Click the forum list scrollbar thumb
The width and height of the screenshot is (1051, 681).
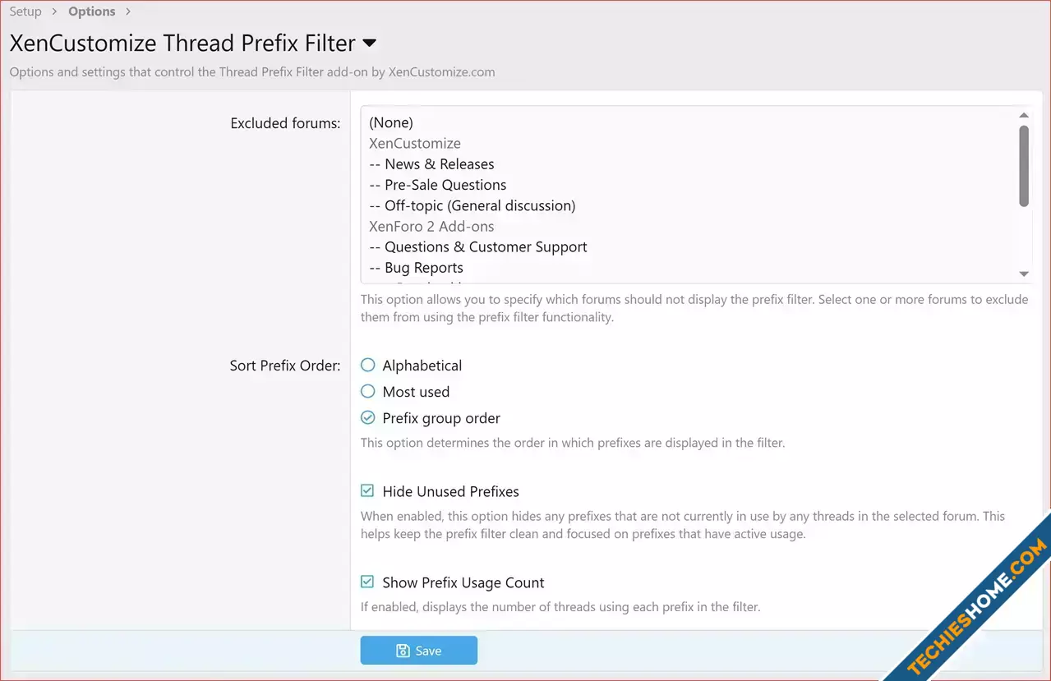click(x=1024, y=165)
